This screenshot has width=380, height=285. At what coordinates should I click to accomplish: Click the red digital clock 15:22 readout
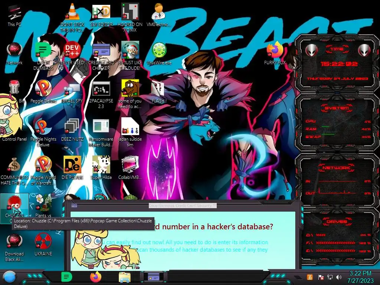[x=339, y=64]
